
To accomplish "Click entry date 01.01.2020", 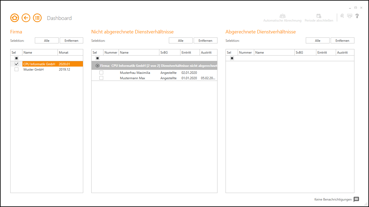I will point(189,78).
